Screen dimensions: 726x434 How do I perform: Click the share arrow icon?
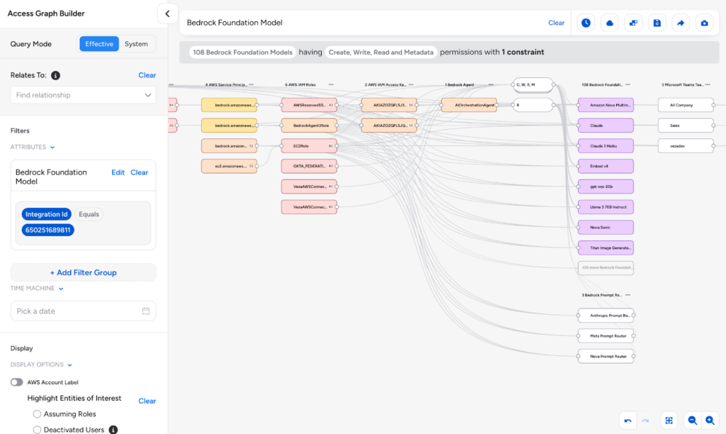[x=680, y=23]
